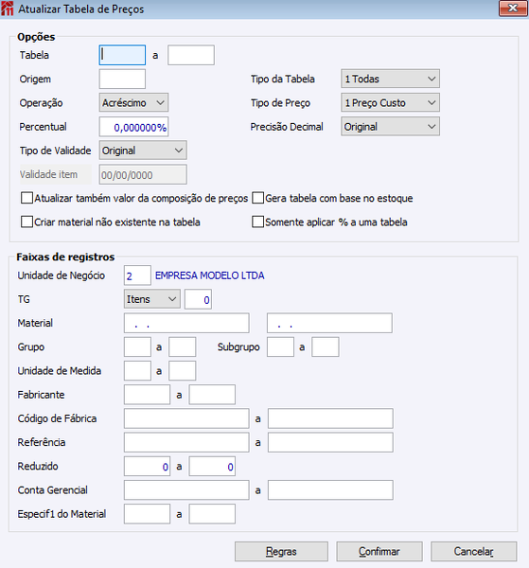
Task: Expand the Tipo da Tabela dropdown
Action: (390, 79)
